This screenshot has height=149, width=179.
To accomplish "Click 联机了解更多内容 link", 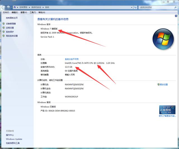I will (x=167, y=116).
